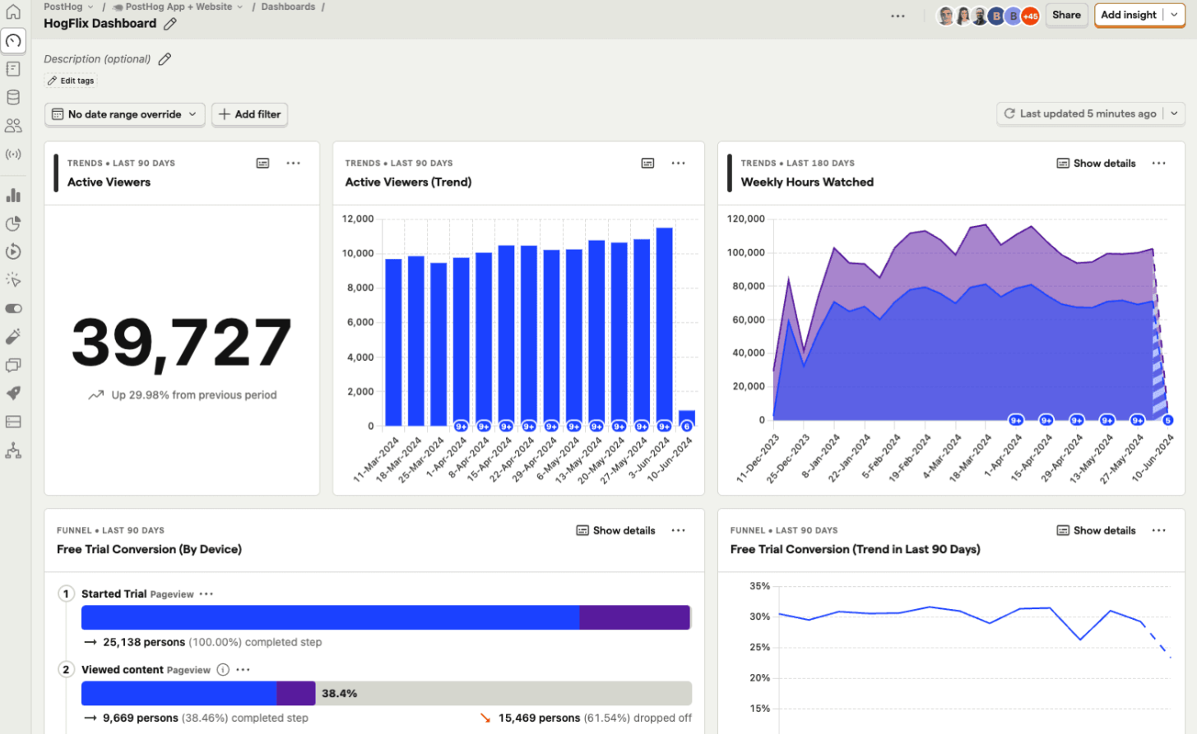The width and height of the screenshot is (1197, 734).
Task: Open Started Trial step options menu
Action: (206, 594)
